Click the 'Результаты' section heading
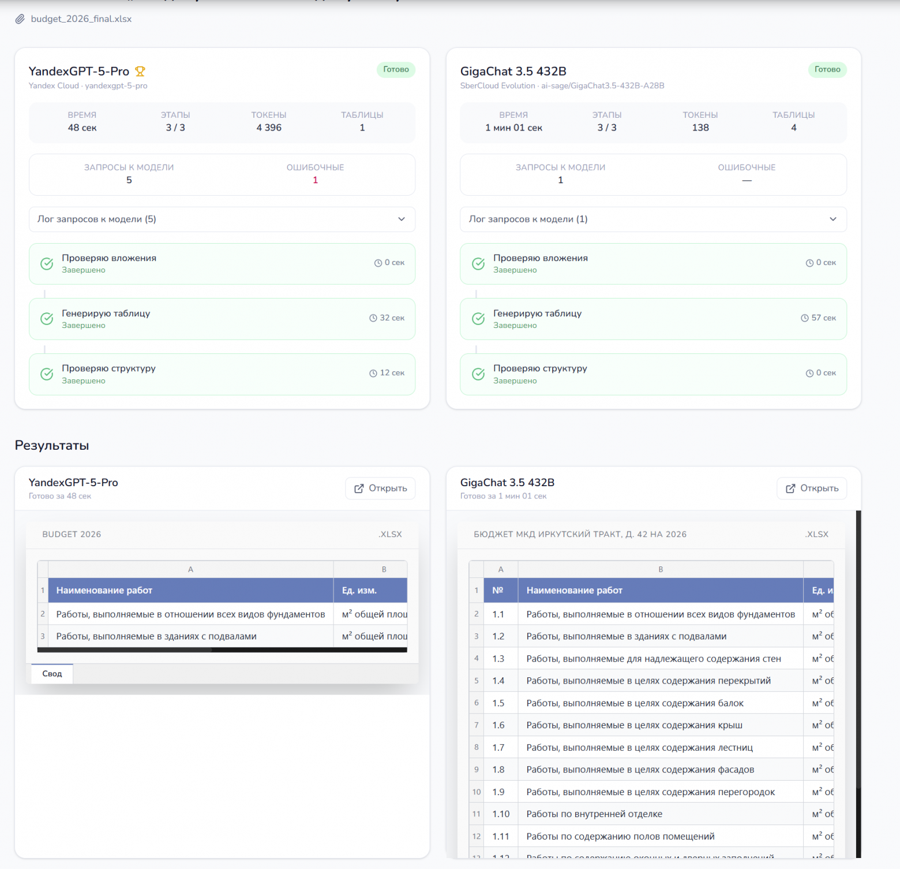The image size is (900, 869). (52, 446)
